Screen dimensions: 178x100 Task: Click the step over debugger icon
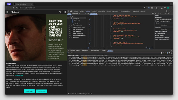click(158, 13)
